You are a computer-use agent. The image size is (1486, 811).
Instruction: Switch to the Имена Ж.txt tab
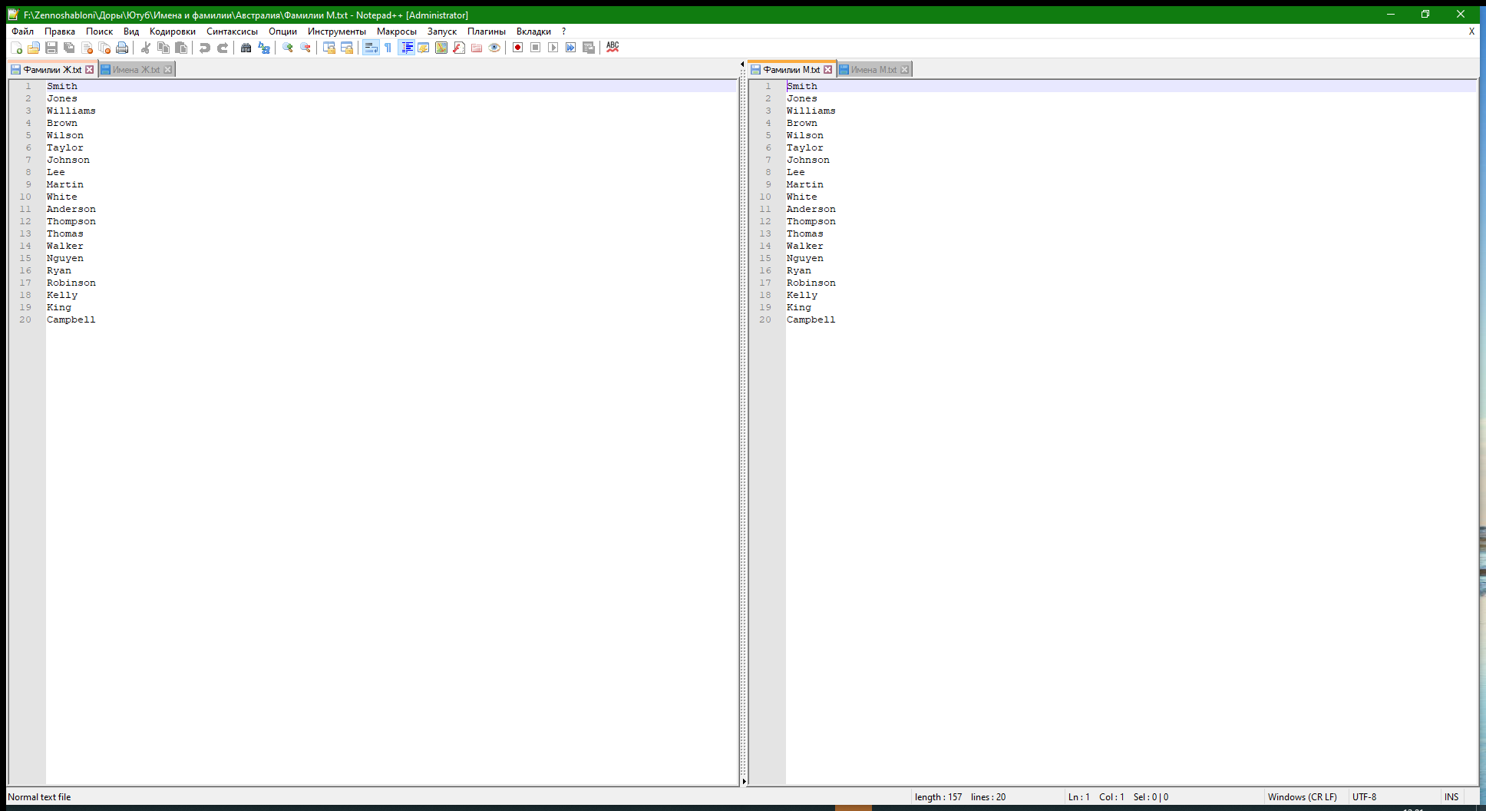pyautogui.click(x=136, y=70)
